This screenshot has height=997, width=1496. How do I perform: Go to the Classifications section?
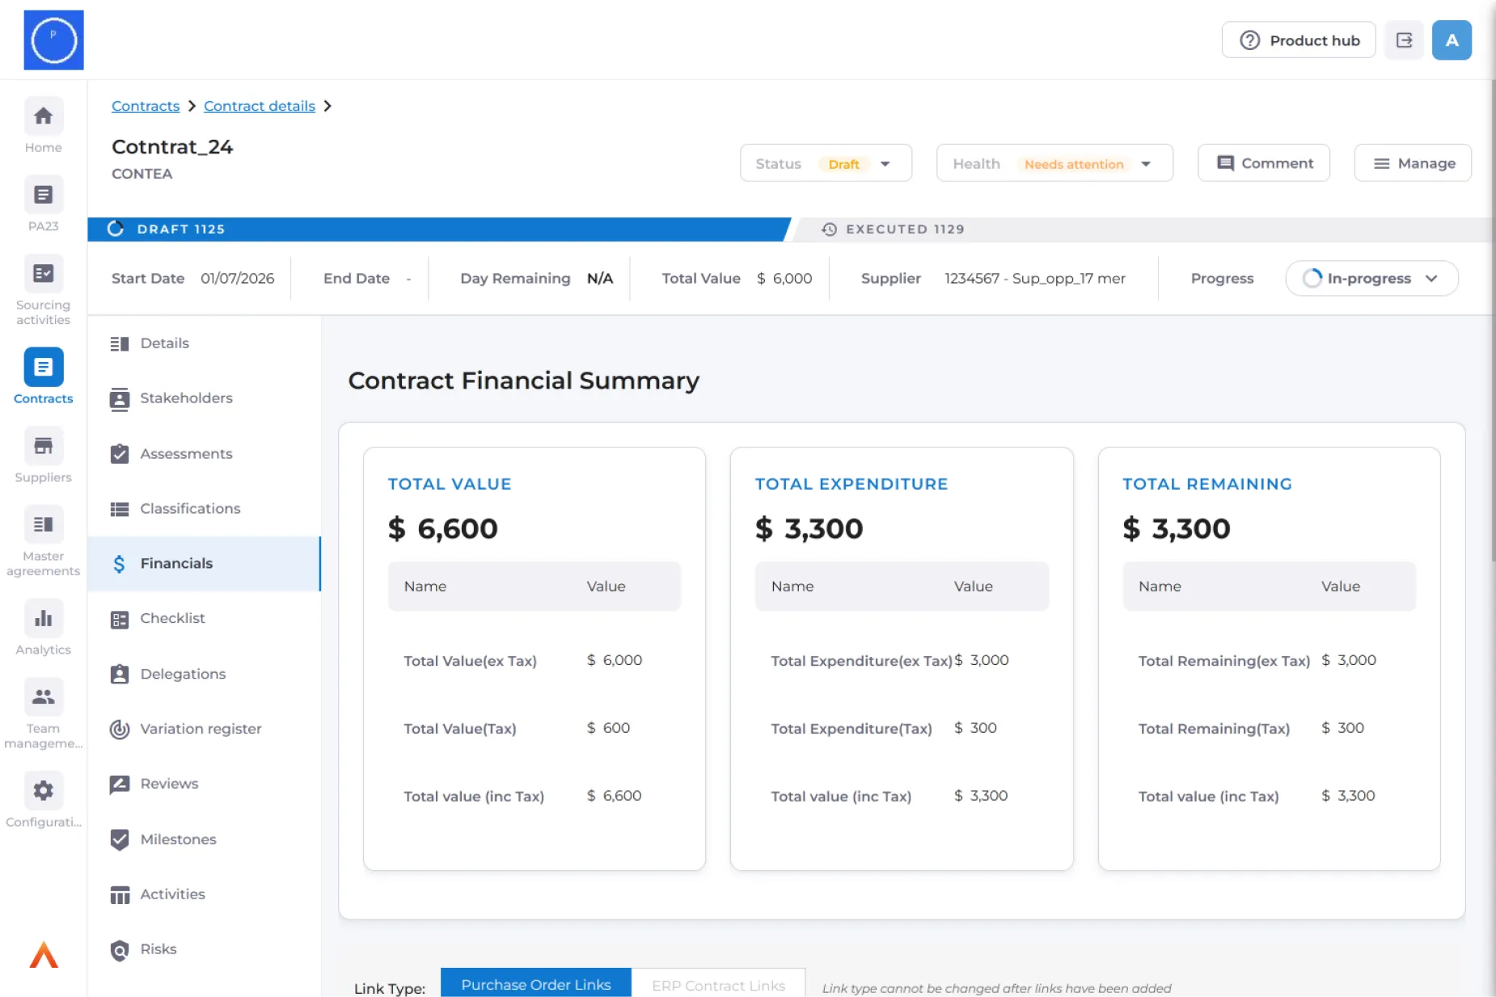coord(204,509)
